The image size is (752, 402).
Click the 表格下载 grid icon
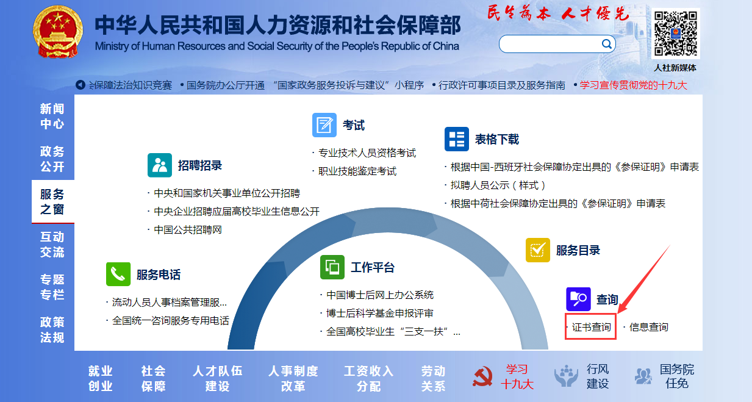[456, 139]
